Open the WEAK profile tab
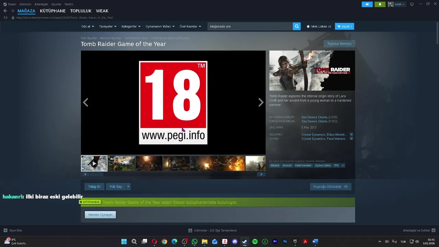 (x=102, y=11)
